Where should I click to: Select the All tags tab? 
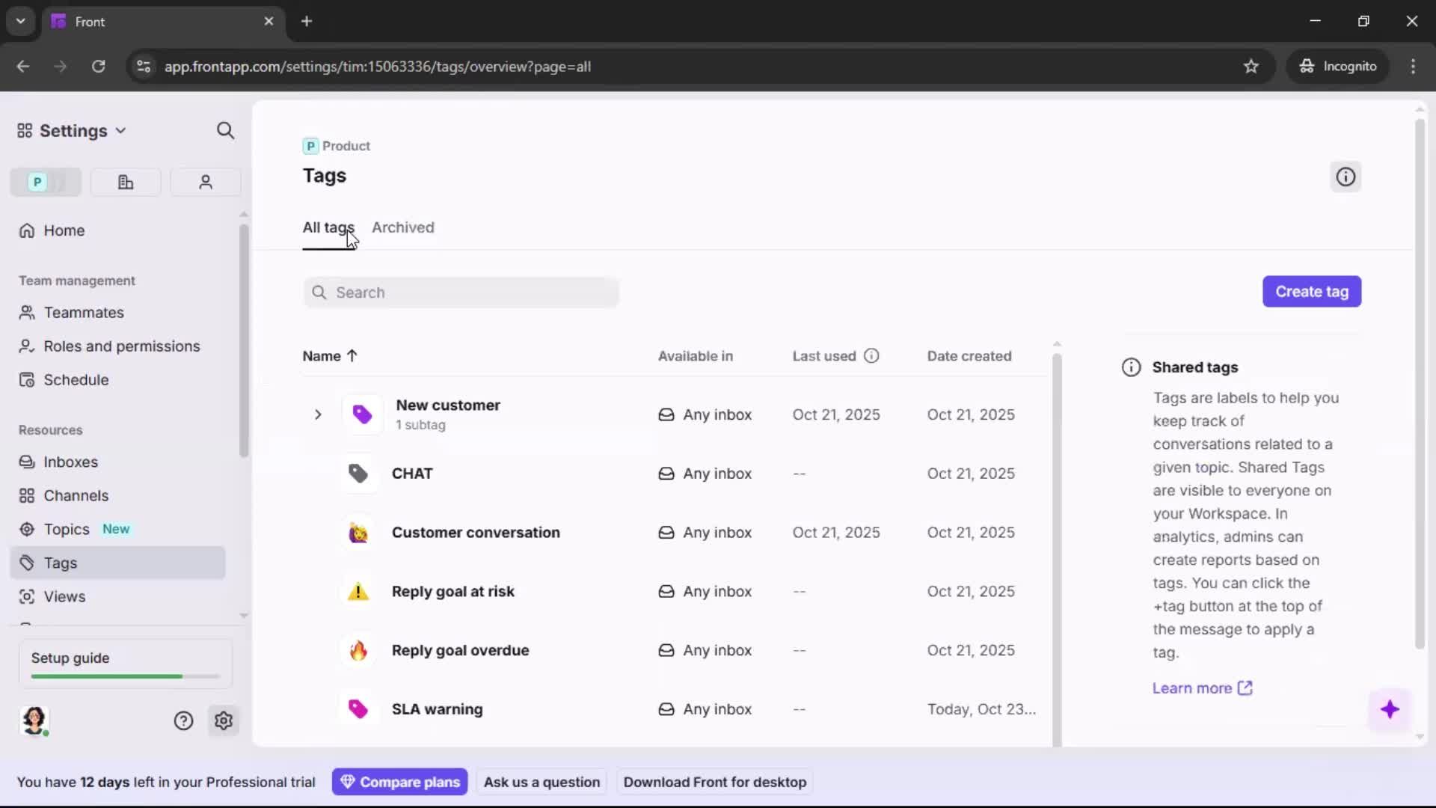(x=328, y=227)
